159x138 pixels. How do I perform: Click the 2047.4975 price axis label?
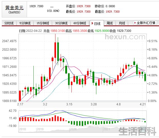coord(9,41)
